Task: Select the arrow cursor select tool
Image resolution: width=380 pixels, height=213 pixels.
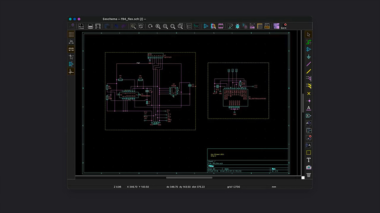Action: point(308,35)
